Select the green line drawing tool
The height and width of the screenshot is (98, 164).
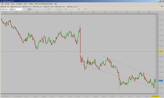click(72, 9)
